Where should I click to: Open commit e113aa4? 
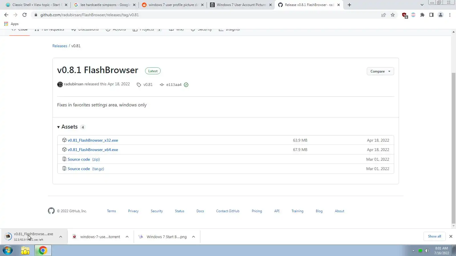(174, 85)
